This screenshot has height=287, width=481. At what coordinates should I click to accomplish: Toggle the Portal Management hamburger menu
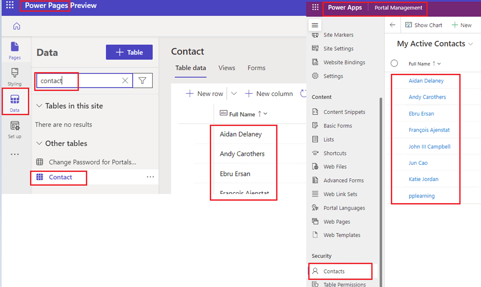[x=315, y=25]
